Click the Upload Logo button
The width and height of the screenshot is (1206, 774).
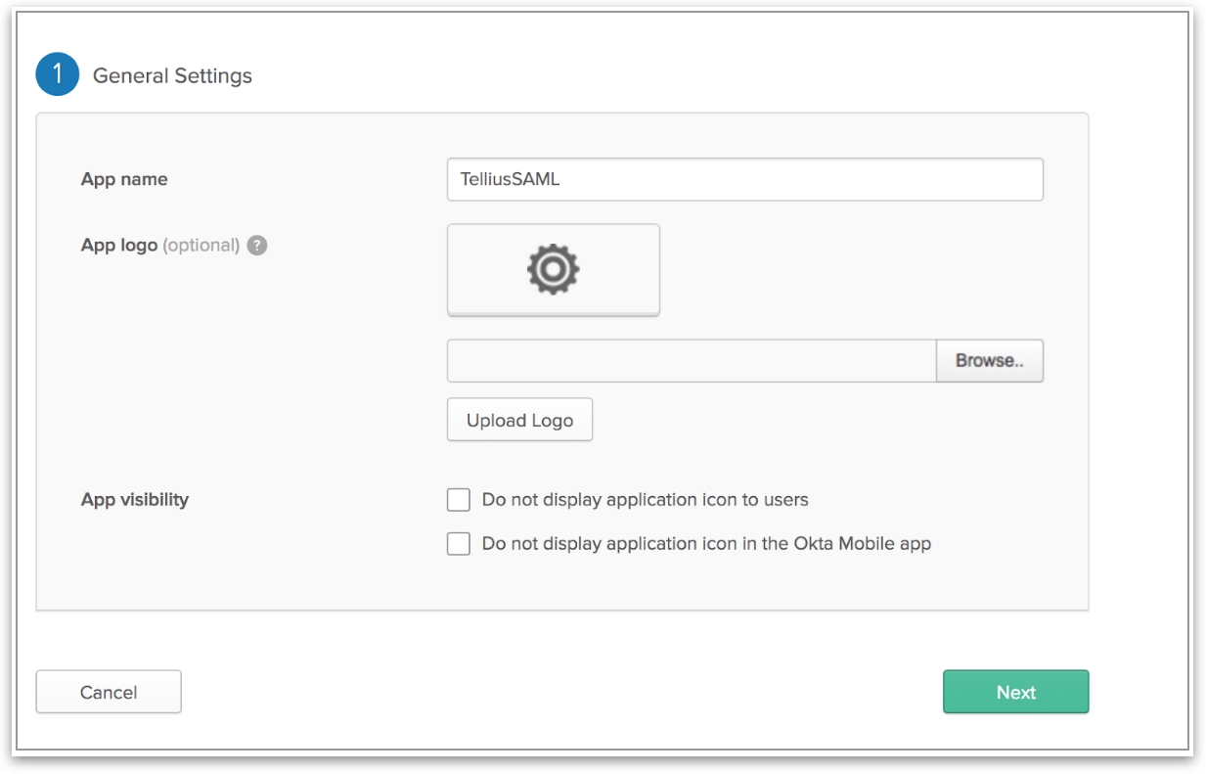tap(519, 421)
